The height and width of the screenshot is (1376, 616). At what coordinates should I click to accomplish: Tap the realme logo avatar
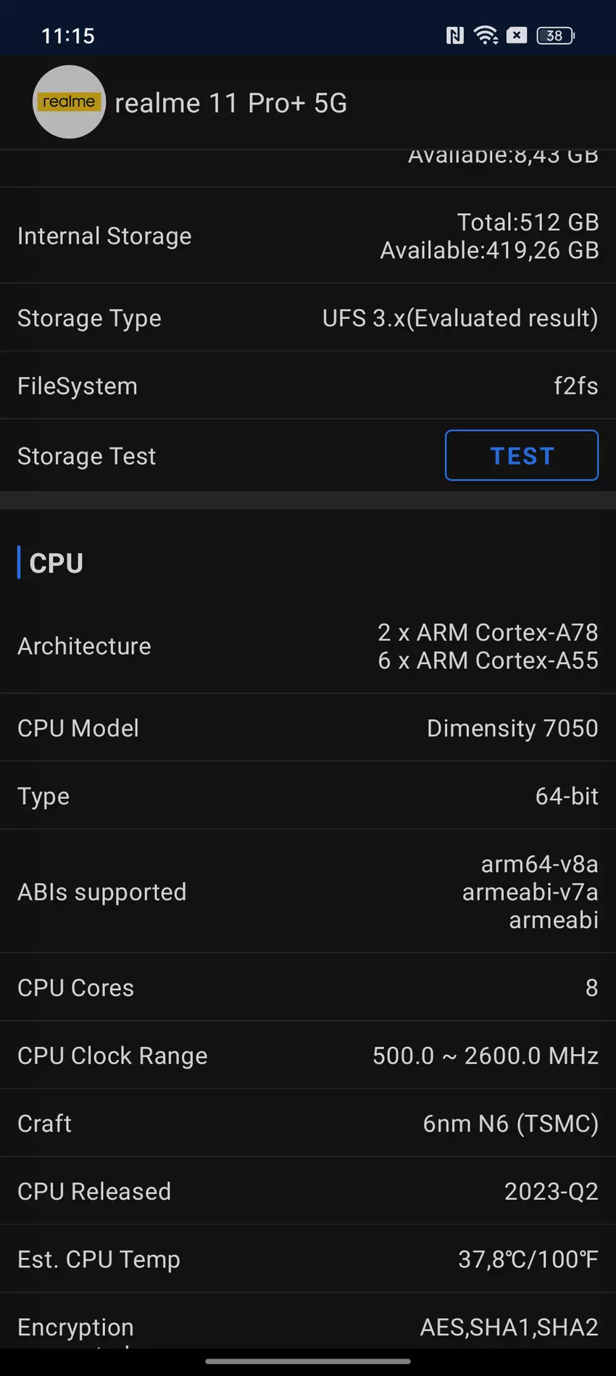pyautogui.click(x=69, y=102)
